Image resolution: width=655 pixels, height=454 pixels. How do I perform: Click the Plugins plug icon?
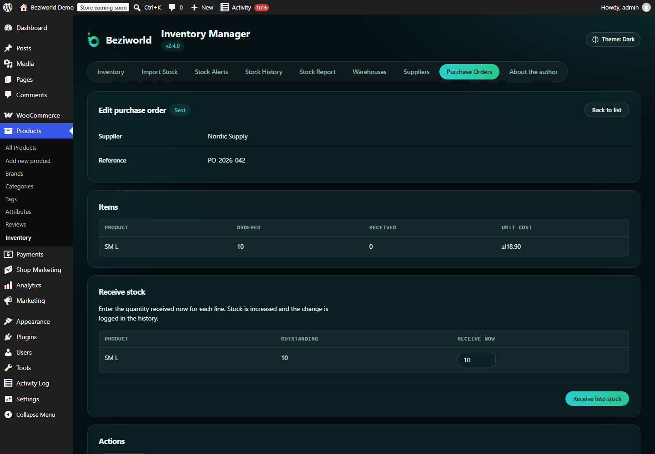point(8,337)
